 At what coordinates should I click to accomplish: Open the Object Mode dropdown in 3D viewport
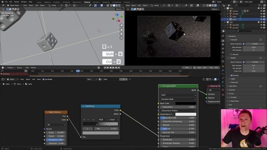pos(14,5)
